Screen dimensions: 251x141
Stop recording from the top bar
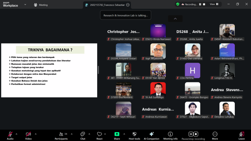coord(204,4)
